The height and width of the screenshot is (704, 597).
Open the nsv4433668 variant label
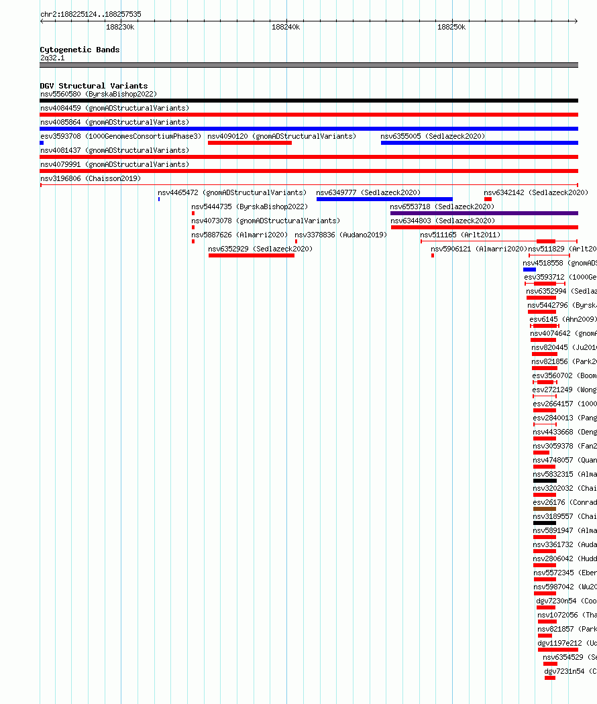(x=565, y=432)
